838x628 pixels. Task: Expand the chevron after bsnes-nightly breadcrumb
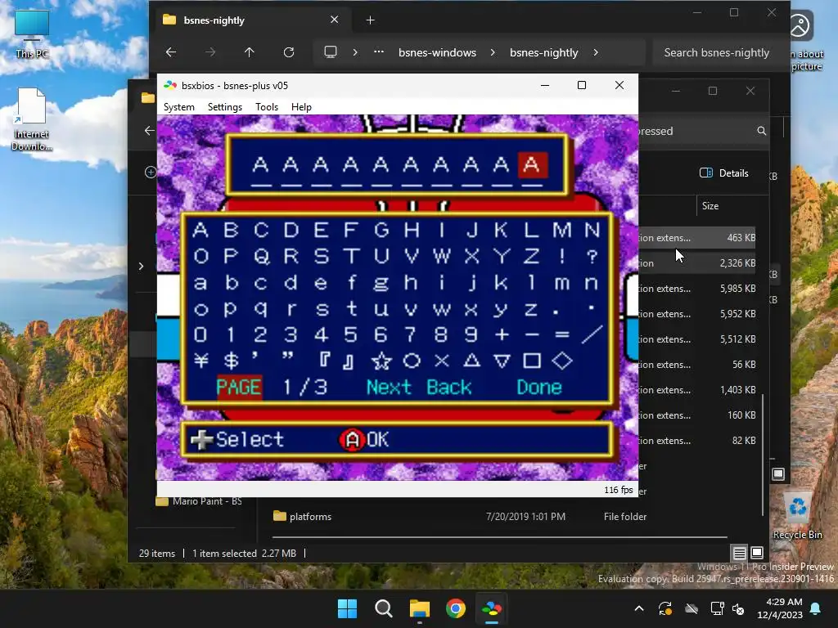point(596,52)
